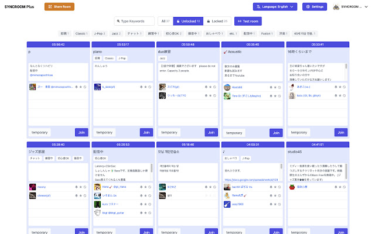Click the bell icon for asay1960

(x=271, y=204)
